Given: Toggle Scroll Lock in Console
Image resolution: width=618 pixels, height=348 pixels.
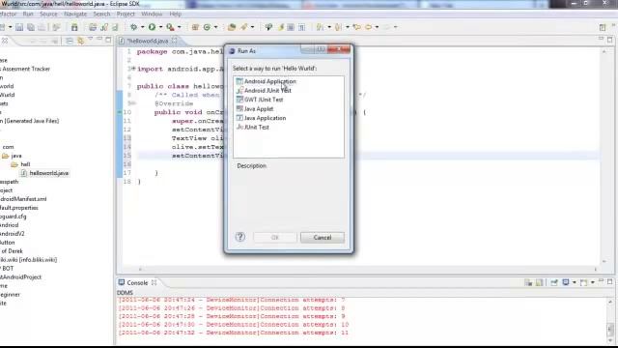Looking at the screenshot, I should (x=540, y=282).
